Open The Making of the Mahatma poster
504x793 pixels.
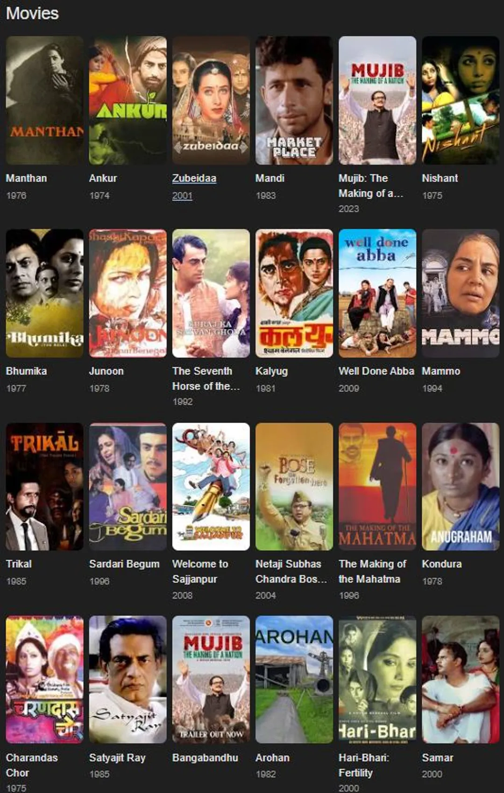377,487
